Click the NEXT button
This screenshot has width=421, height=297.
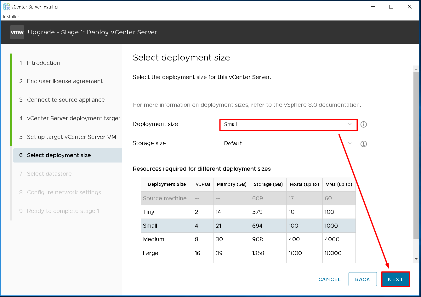[395, 279]
